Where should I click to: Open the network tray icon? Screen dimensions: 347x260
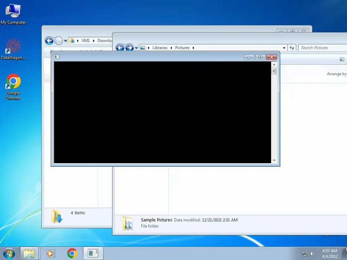(x=305, y=254)
